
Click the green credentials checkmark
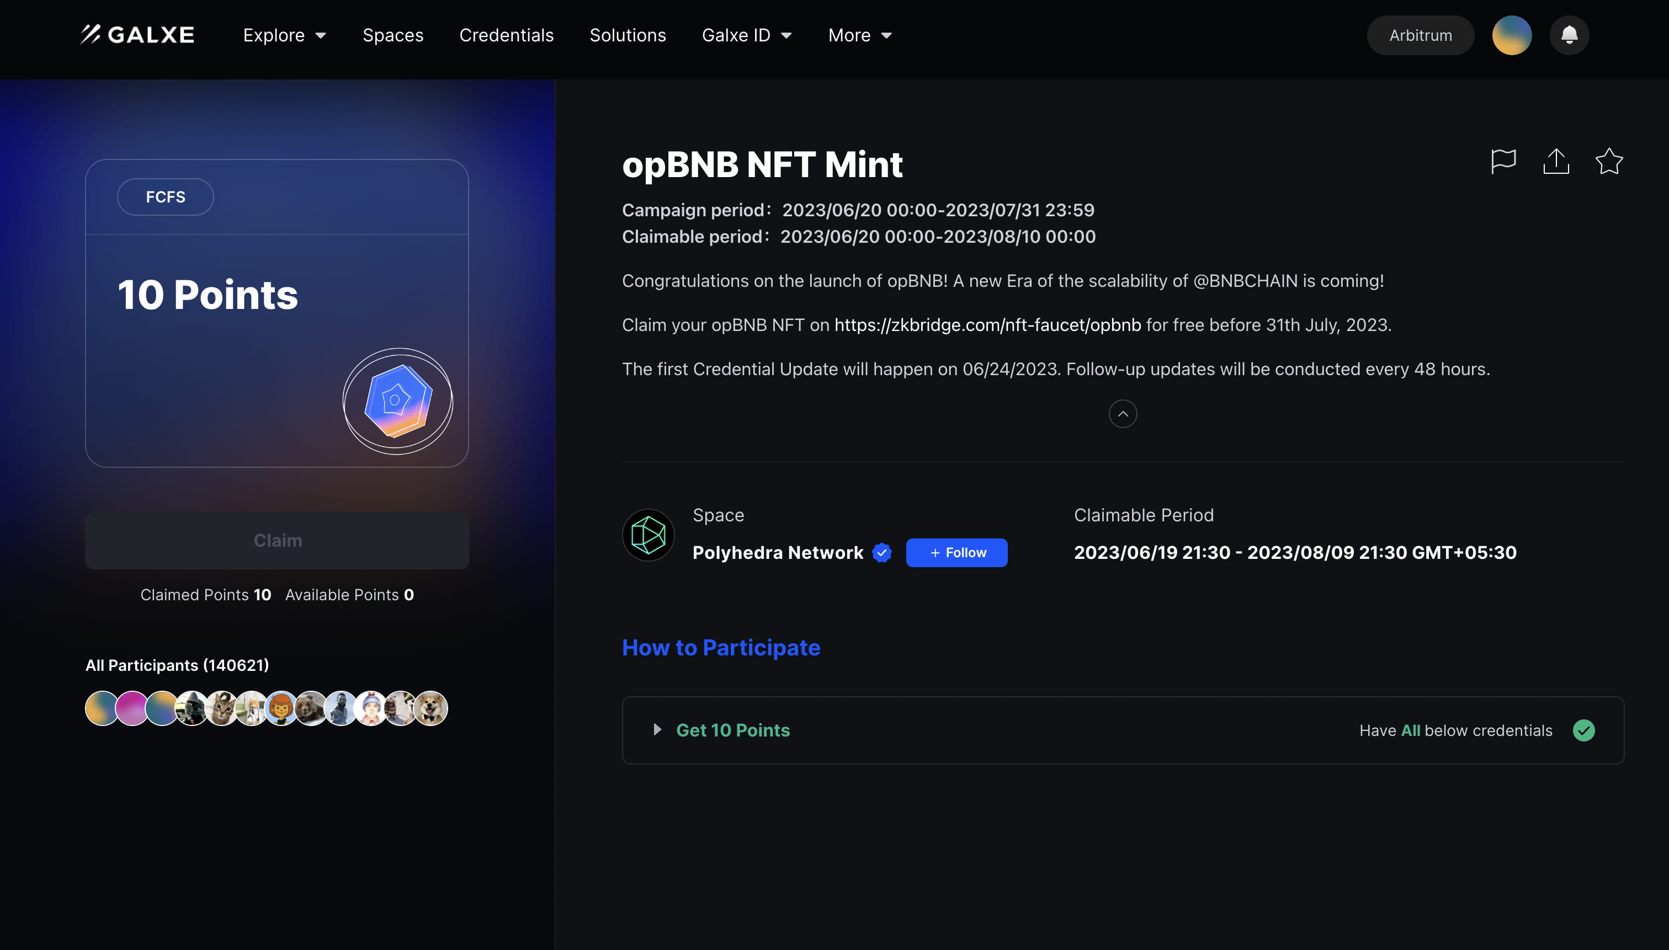pos(1583,730)
